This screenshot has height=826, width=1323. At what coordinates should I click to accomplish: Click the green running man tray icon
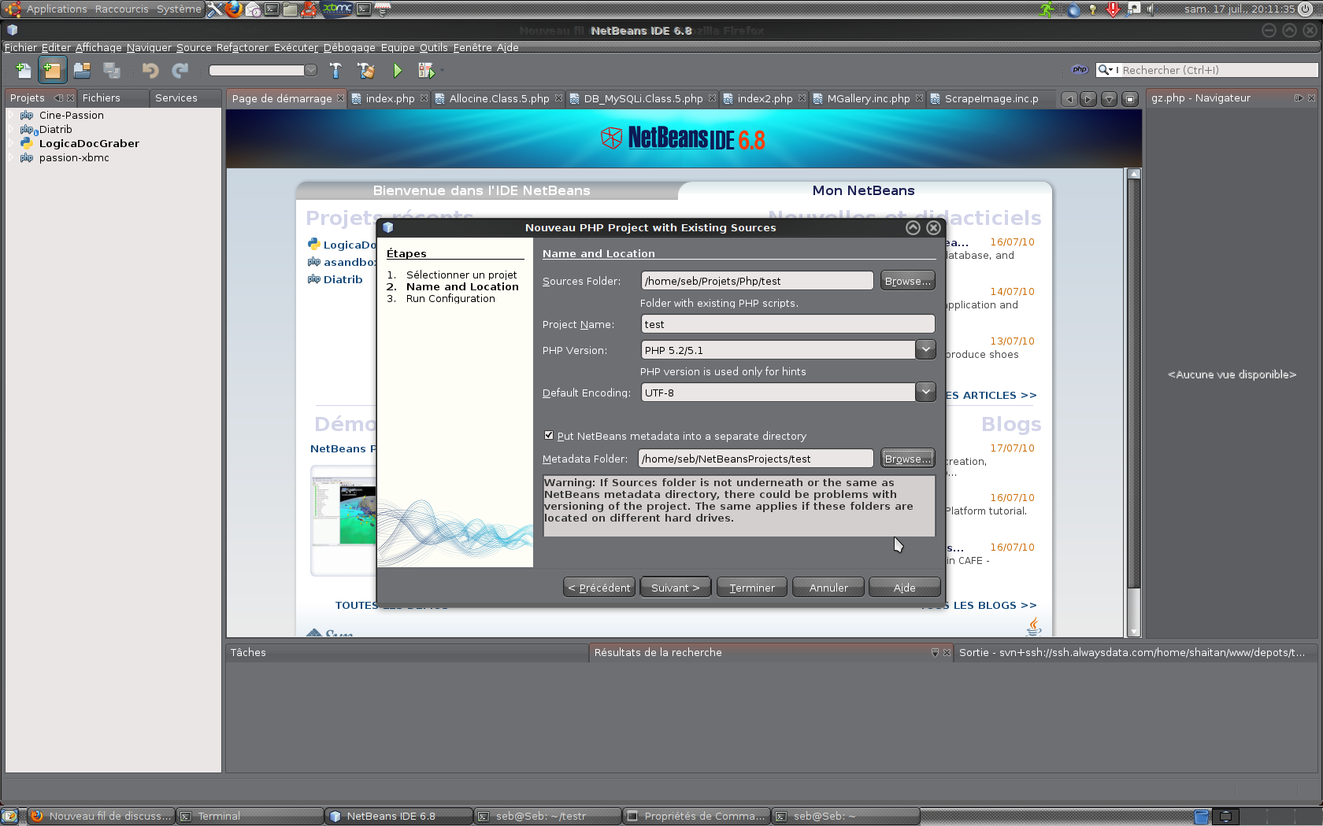[x=1047, y=9]
